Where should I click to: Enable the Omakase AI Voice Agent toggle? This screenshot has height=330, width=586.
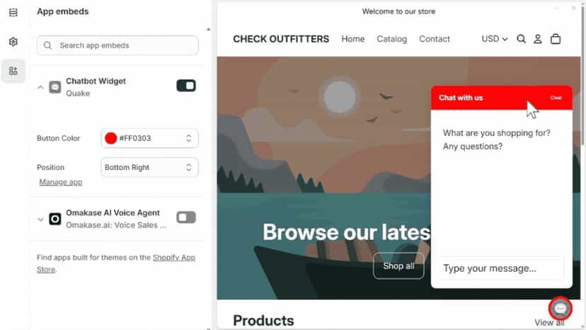tap(186, 217)
